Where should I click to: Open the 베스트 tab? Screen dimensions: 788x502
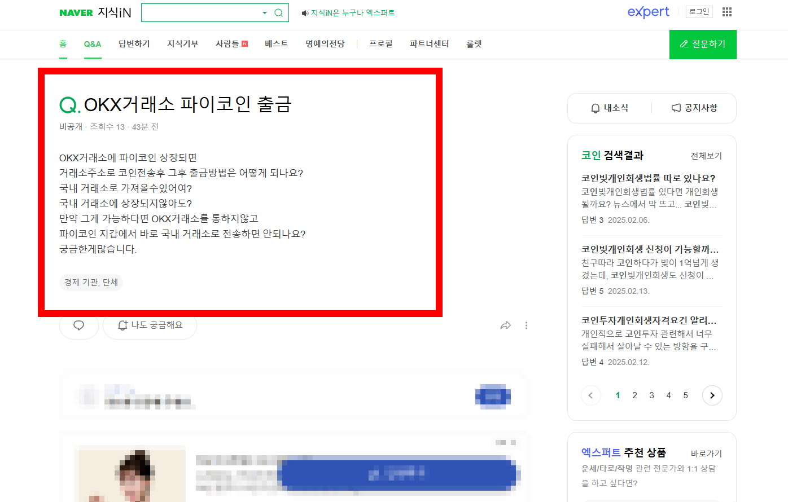pyautogui.click(x=277, y=44)
